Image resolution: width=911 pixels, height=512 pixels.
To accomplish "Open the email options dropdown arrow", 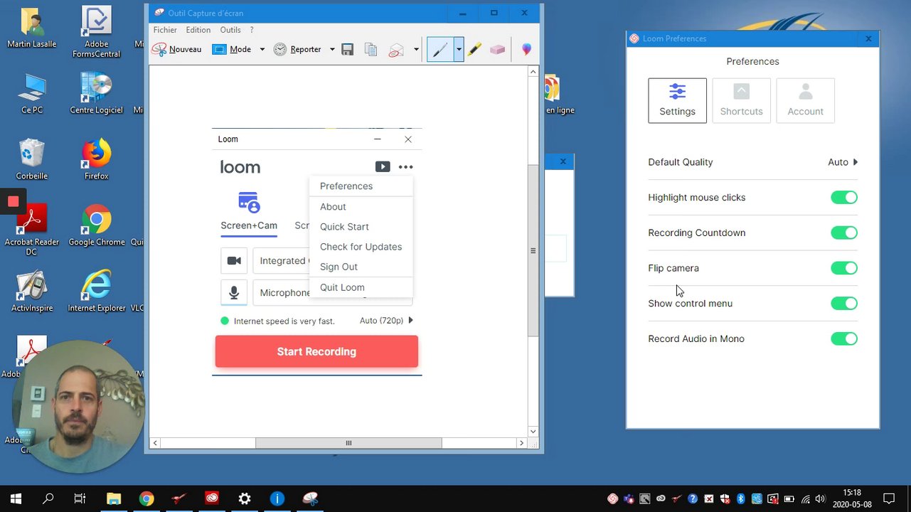I will coord(416,49).
